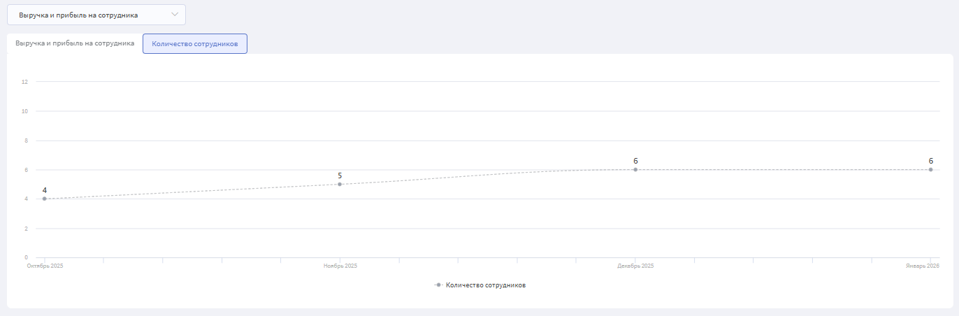Click the chevron arrow in the top dropdown

175,15
